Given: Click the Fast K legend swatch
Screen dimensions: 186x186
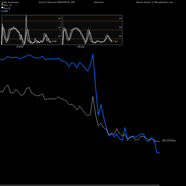Looking at the screenshot, I should [x=2, y=7].
